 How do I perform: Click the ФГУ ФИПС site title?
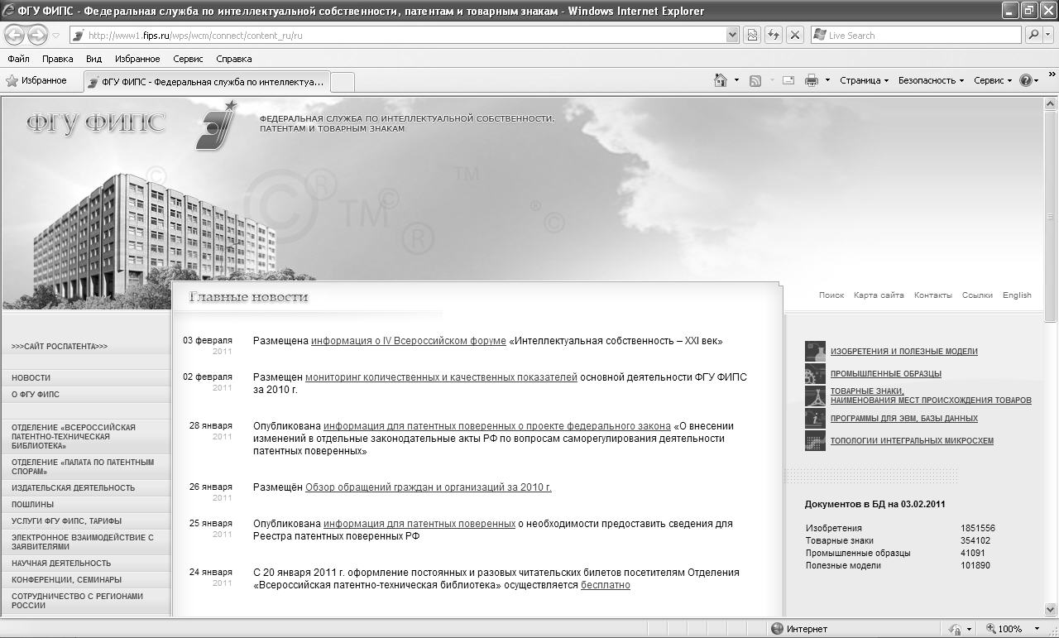96,124
